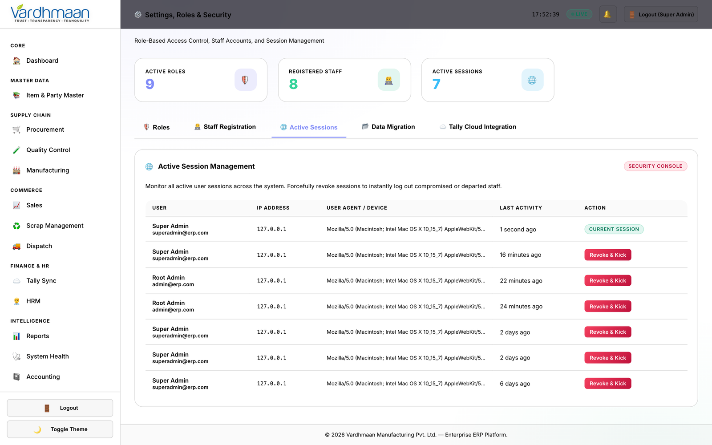Open the Tally Cloud Integration tab
Screen dimensions: 712x445
tap(478, 127)
